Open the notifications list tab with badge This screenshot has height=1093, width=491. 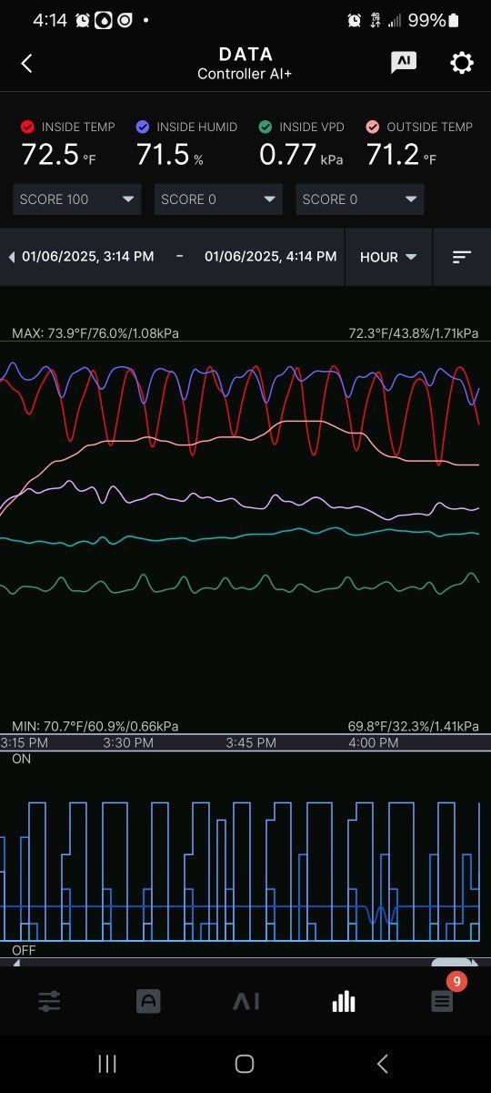point(442,1002)
